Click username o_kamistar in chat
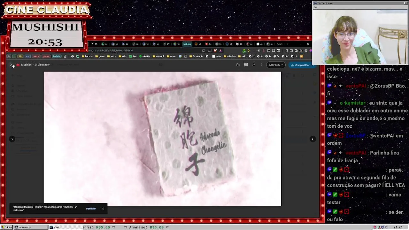The image size is (409, 230). 352,103
